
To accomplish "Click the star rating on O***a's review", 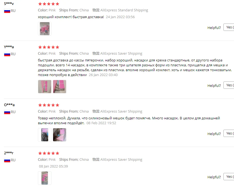I will [49, 105].
